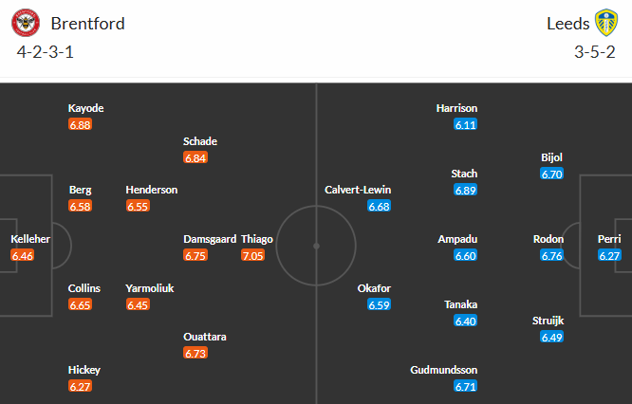
Task: Click Kelleher's 6.46 rating badge
Action: (x=23, y=256)
